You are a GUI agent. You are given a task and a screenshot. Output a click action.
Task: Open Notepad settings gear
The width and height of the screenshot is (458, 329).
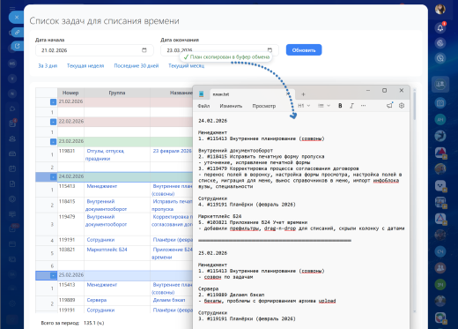(x=402, y=106)
